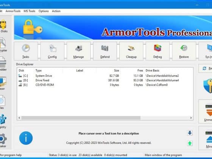The width and height of the screenshot is (212, 159).
Task: Select the Disks sidebar icon
Action: pos(3,26)
